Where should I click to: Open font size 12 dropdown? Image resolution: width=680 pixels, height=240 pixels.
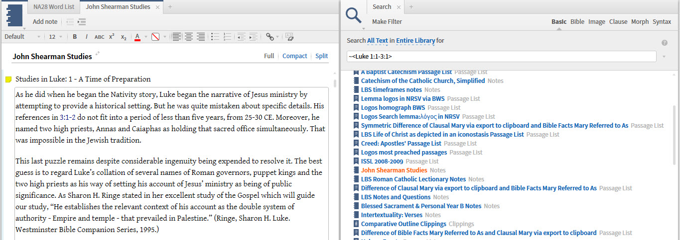point(56,37)
